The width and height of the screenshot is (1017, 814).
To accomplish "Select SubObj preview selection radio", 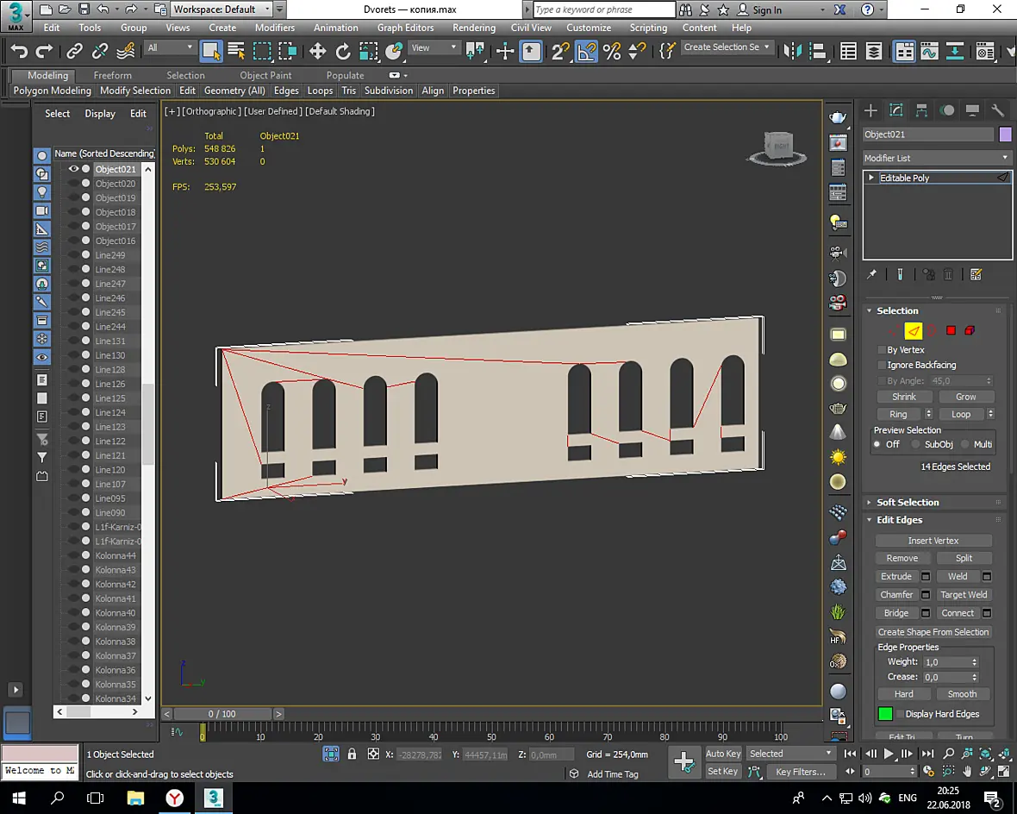I will coord(915,445).
